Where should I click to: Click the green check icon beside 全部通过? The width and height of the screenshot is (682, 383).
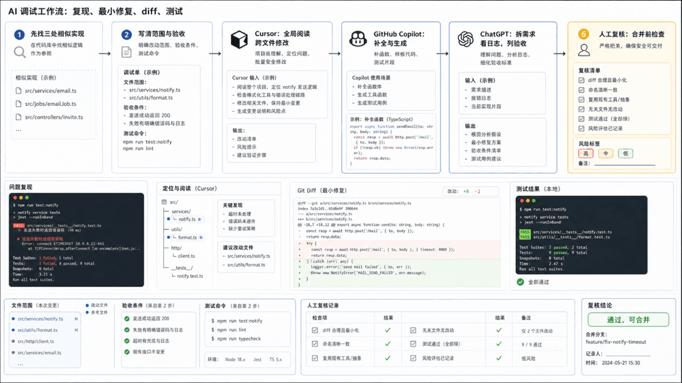(x=520, y=282)
